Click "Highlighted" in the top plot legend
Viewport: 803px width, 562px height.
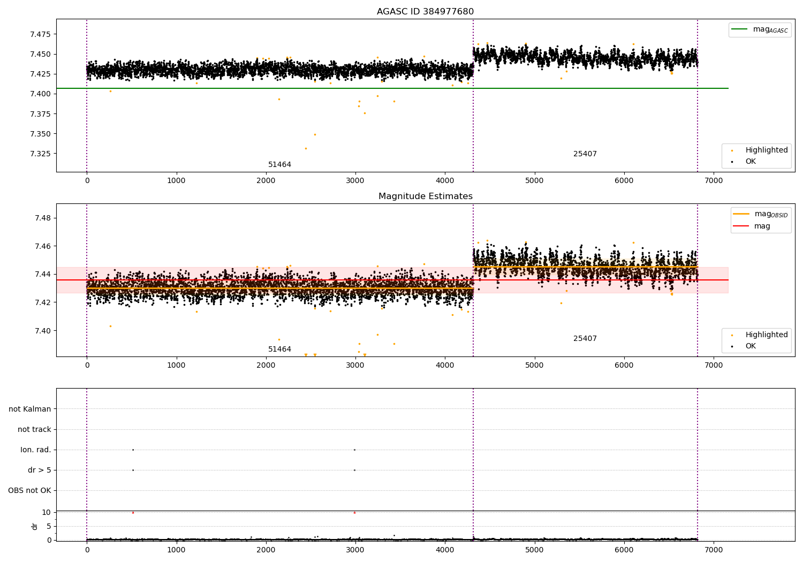pyautogui.click(x=767, y=150)
